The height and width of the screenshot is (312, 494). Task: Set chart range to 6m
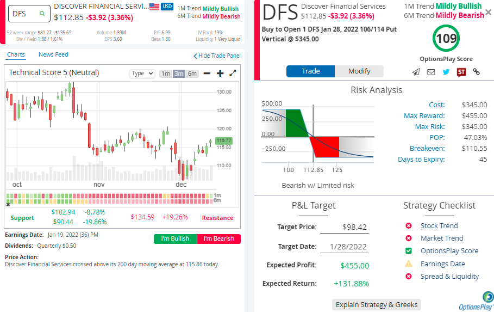point(192,74)
